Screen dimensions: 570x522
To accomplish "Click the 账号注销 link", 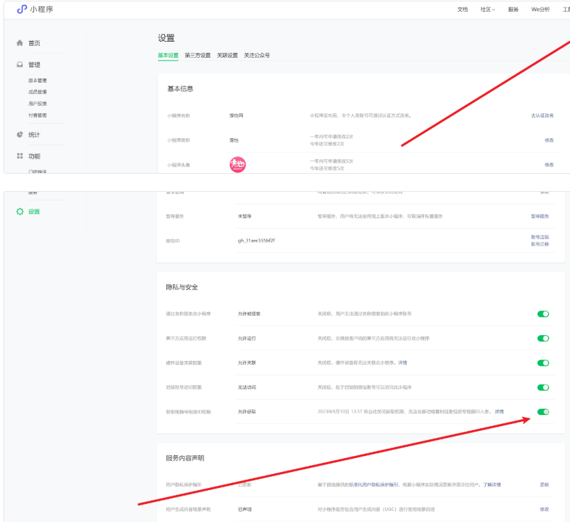I will coord(540,237).
